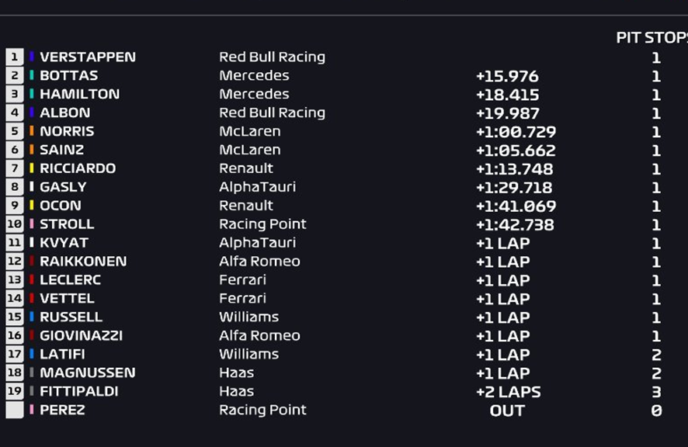This screenshot has height=447, width=688.
Task: Click empty position badge beside PEREZ
Action: tap(15, 410)
